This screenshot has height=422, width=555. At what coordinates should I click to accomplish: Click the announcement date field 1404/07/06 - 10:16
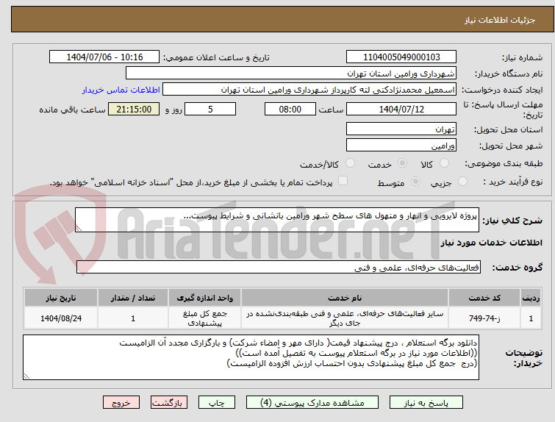(x=104, y=57)
